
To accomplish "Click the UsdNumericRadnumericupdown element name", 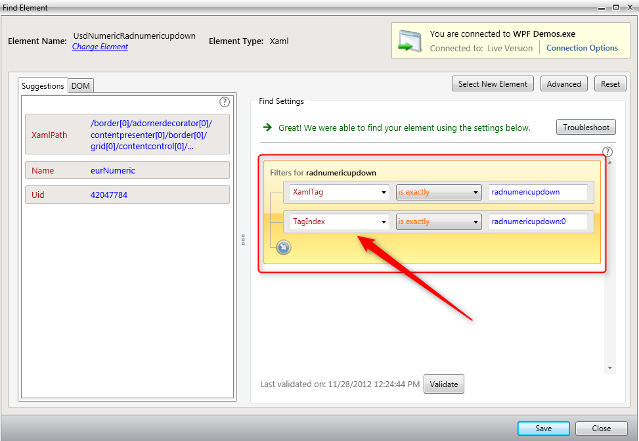I will click(135, 36).
